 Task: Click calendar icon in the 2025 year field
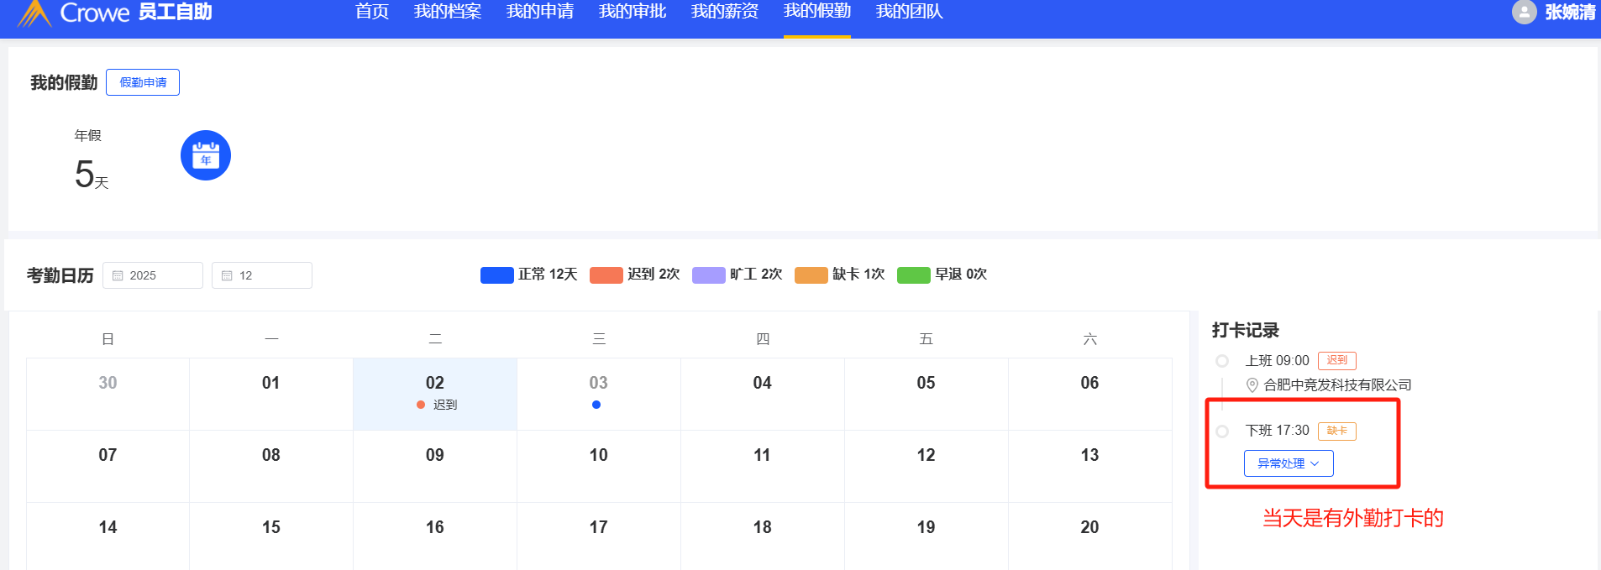click(118, 275)
